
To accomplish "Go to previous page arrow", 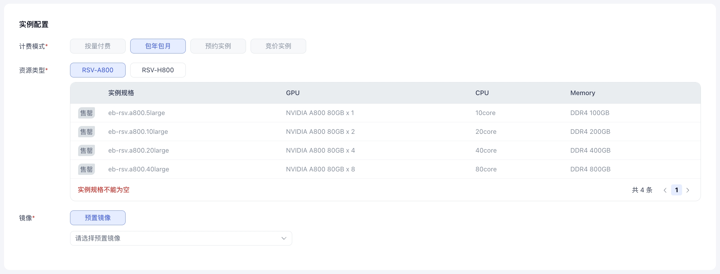I will (665, 190).
